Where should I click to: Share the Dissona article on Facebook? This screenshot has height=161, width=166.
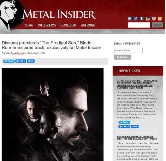(31, 61)
